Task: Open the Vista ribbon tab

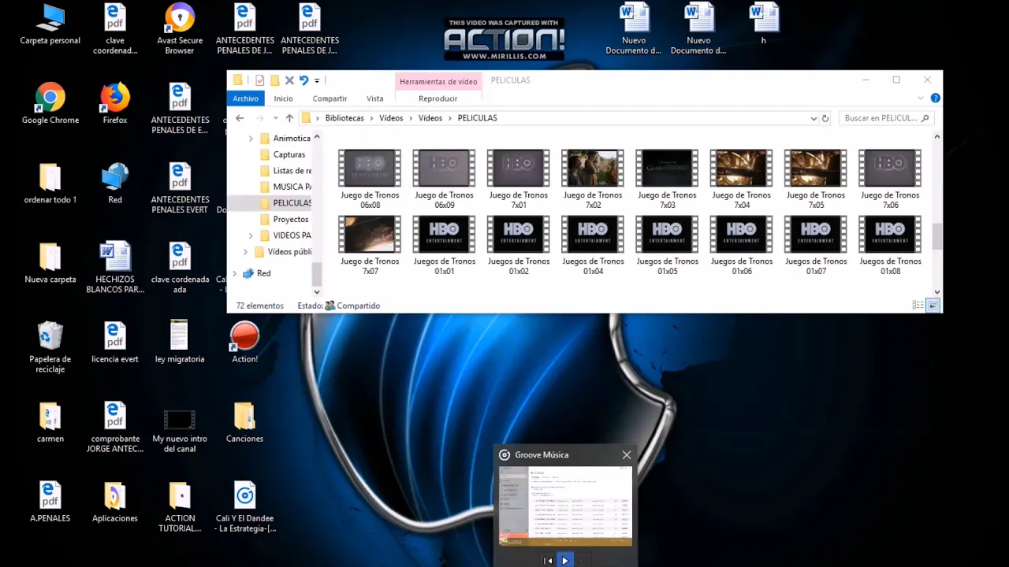Action: (x=375, y=98)
